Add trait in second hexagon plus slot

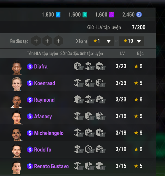[x=47, y=41]
